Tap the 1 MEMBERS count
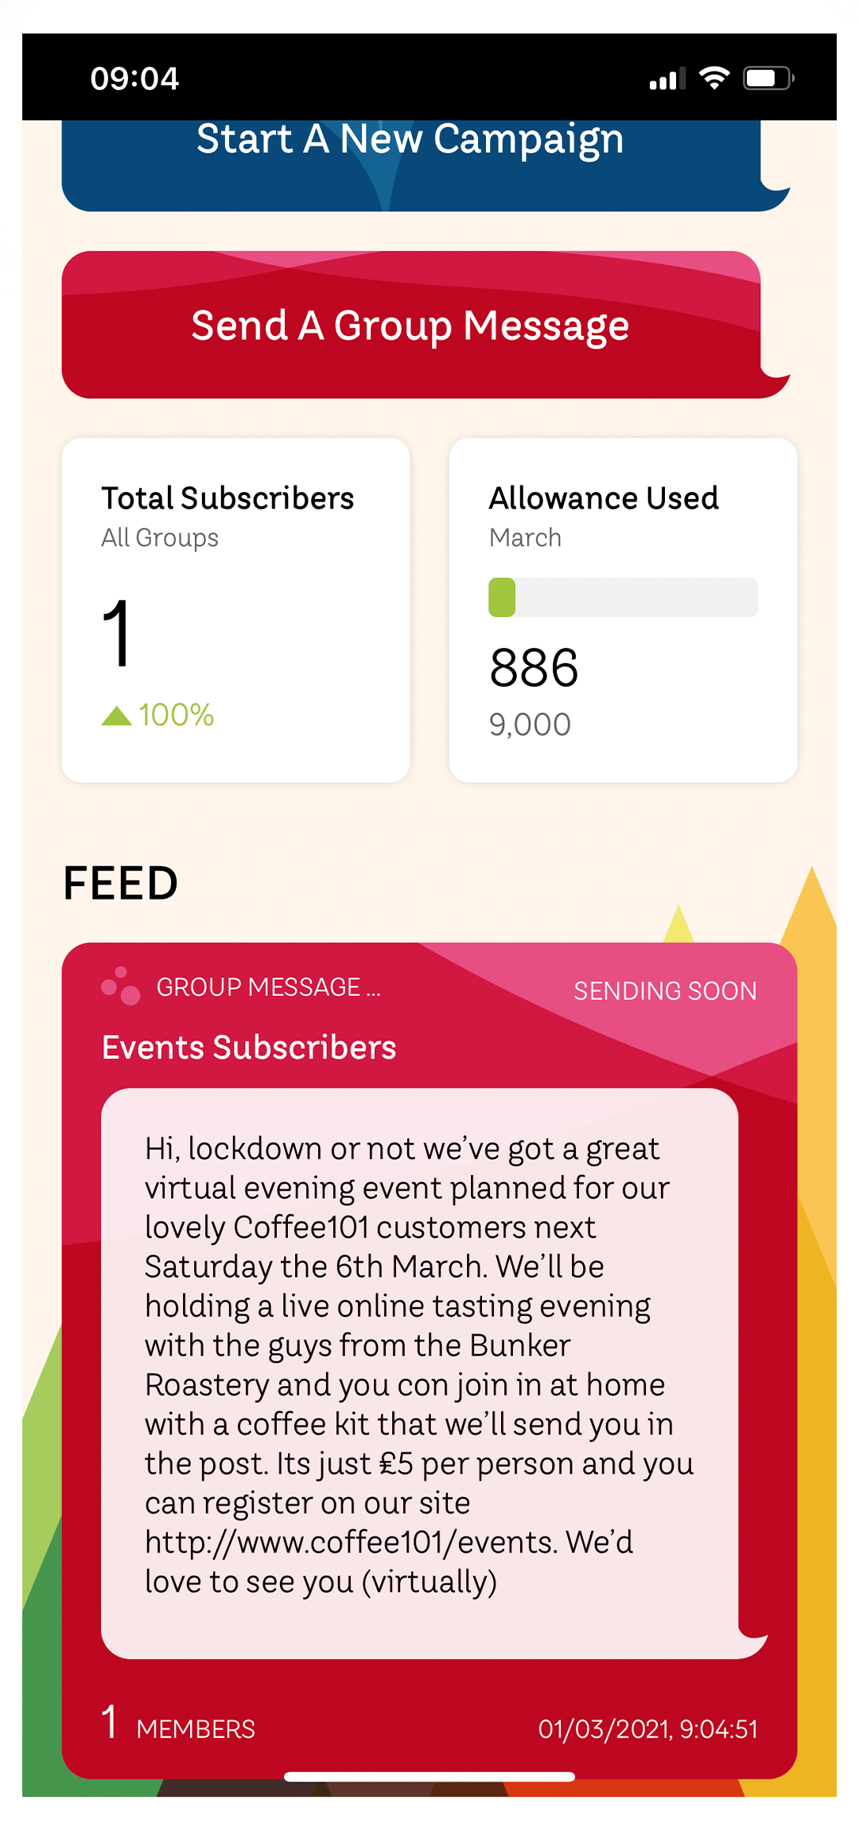The image size is (859, 1831). click(178, 1726)
